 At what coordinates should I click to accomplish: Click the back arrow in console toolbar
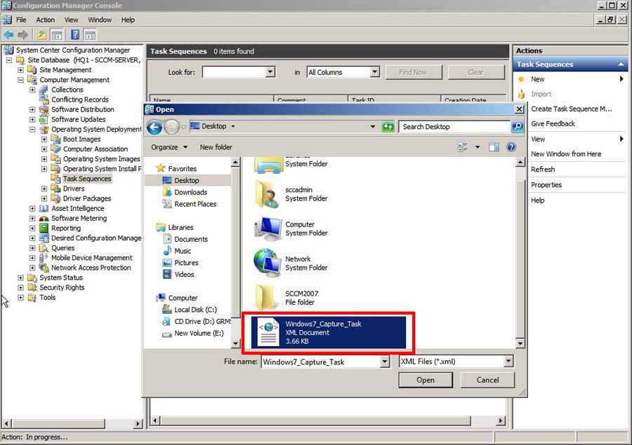coord(8,35)
